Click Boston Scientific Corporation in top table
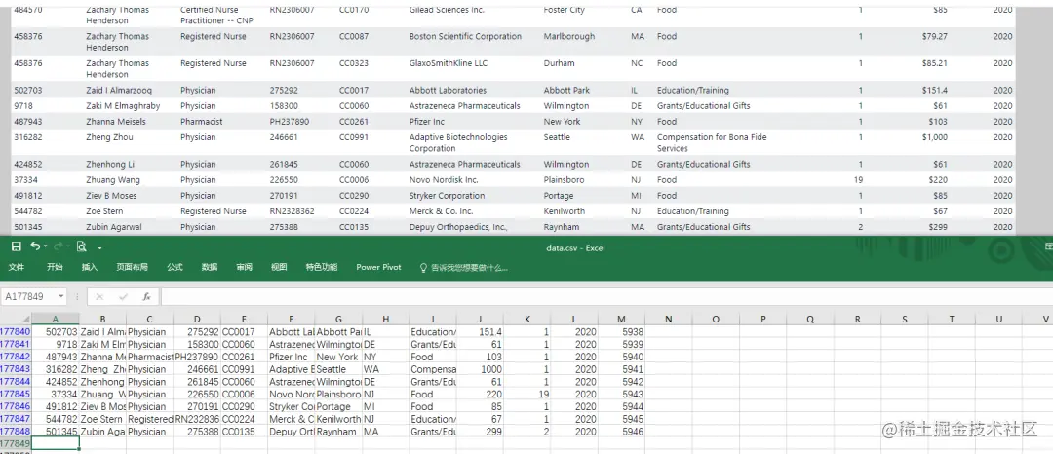The height and width of the screenshot is (454, 1053). point(465,36)
